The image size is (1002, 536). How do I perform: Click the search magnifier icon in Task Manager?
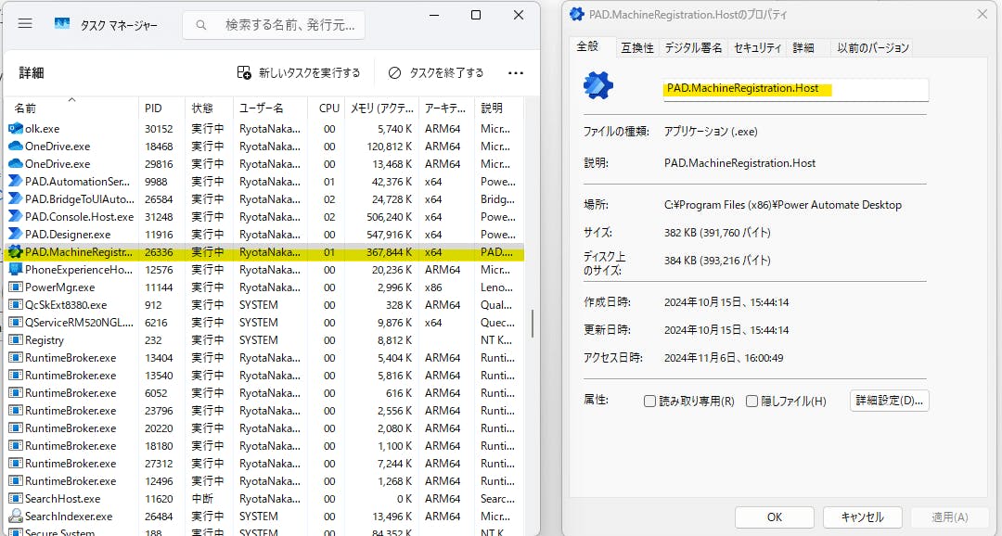[x=201, y=25]
